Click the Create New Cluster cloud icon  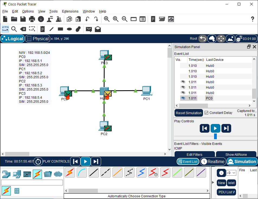[x=212, y=39]
